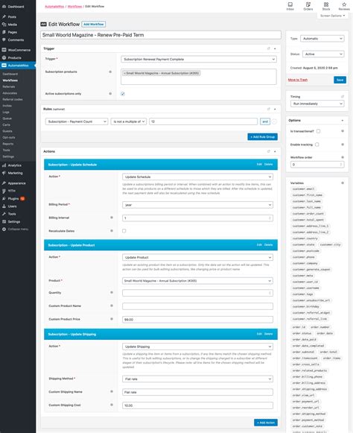This screenshot has width=353, height=433.
Task: Click the Users icon in the sidebar
Action: coord(4,206)
